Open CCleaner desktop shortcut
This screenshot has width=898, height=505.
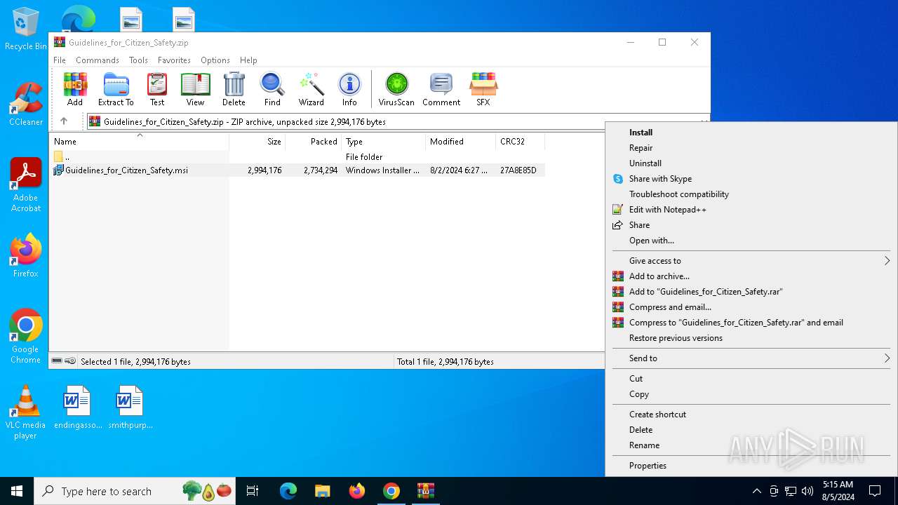[x=26, y=105]
